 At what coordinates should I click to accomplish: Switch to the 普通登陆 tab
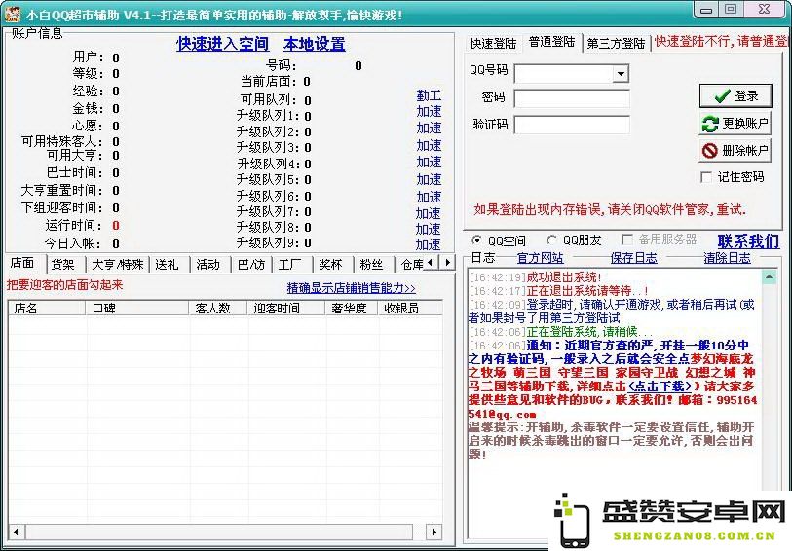click(551, 42)
